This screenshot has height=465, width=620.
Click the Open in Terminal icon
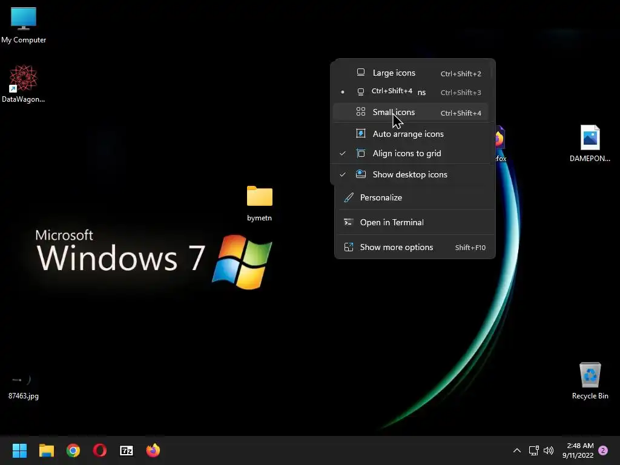click(x=348, y=222)
